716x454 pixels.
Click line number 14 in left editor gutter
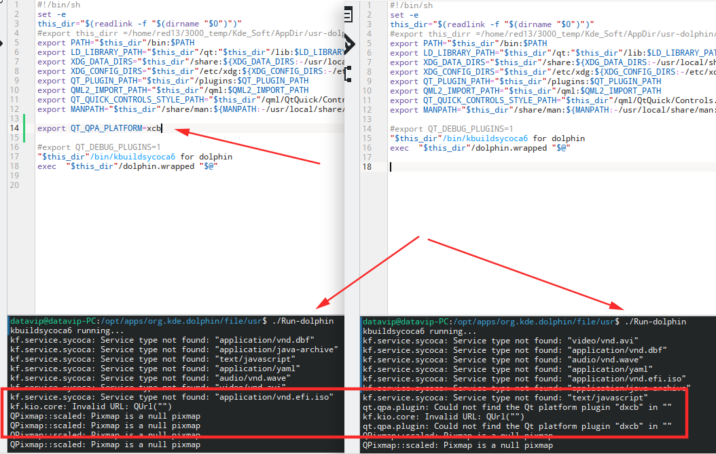click(15, 128)
